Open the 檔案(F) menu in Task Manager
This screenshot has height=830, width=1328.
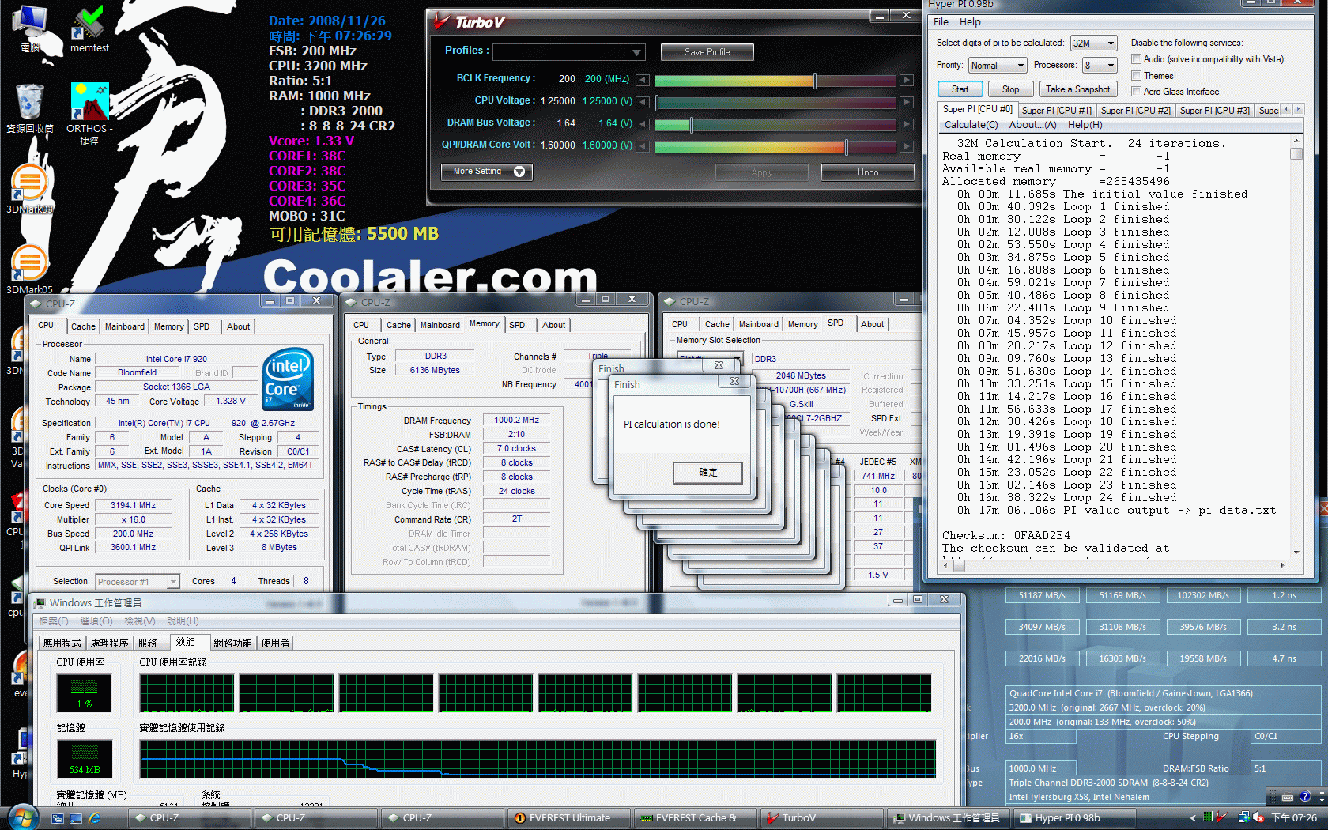click(x=54, y=621)
